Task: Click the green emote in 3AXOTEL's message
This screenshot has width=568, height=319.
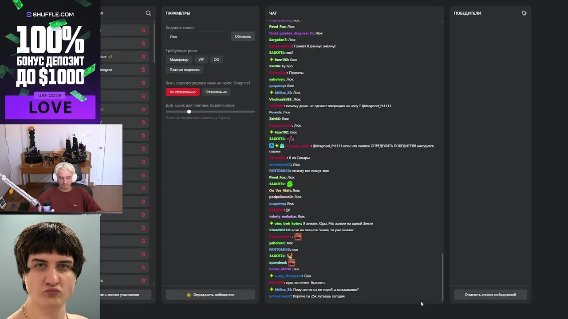Action: [x=290, y=184]
